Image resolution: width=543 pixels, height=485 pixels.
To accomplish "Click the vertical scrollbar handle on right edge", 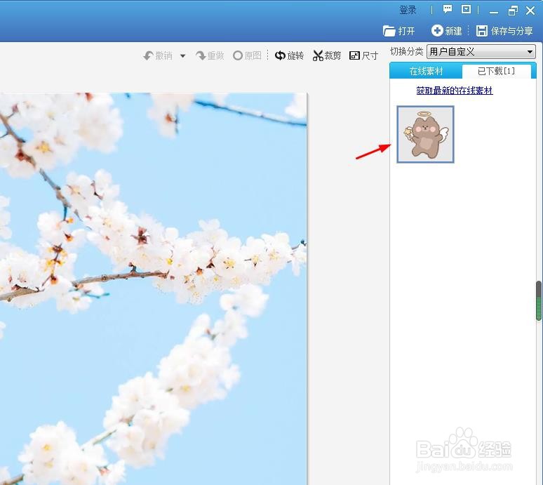I will [539, 300].
